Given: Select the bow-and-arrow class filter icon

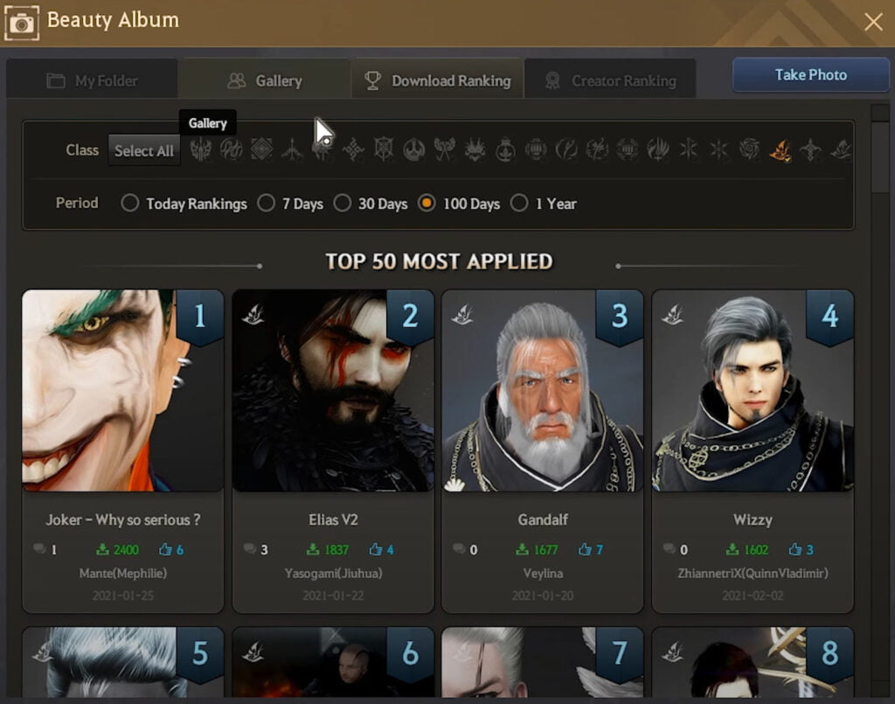Looking at the screenshot, I should coord(292,150).
